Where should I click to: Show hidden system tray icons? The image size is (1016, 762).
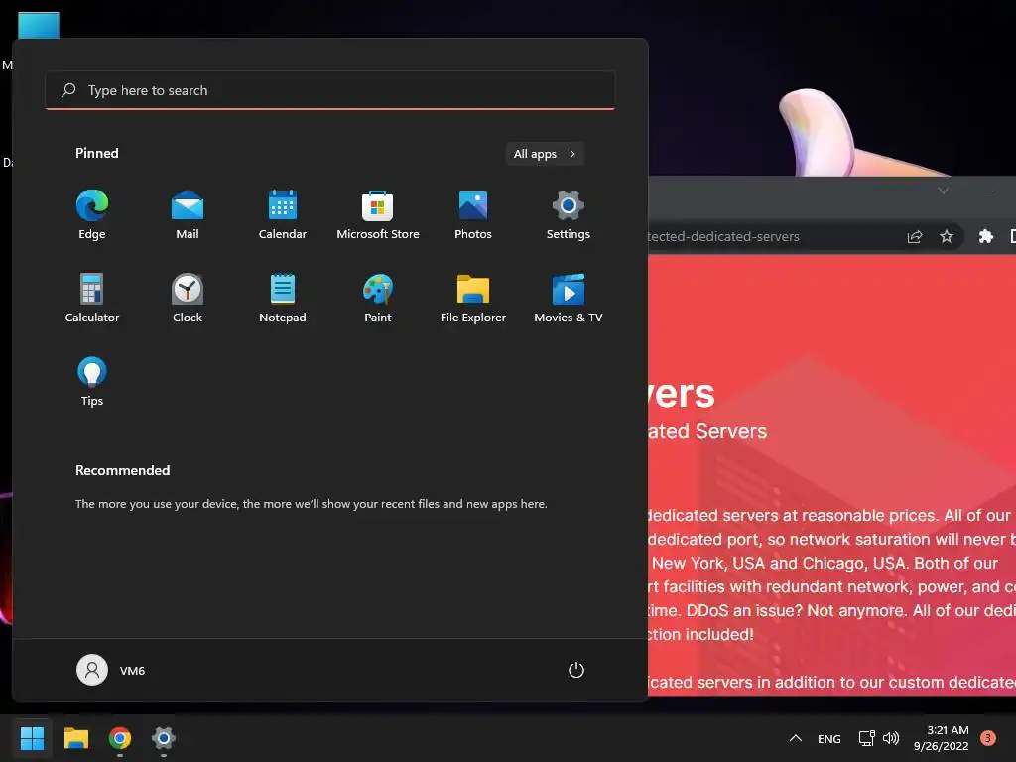[796, 738]
